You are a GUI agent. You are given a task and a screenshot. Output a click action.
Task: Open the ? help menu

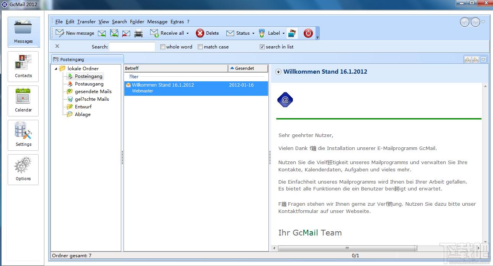click(188, 22)
